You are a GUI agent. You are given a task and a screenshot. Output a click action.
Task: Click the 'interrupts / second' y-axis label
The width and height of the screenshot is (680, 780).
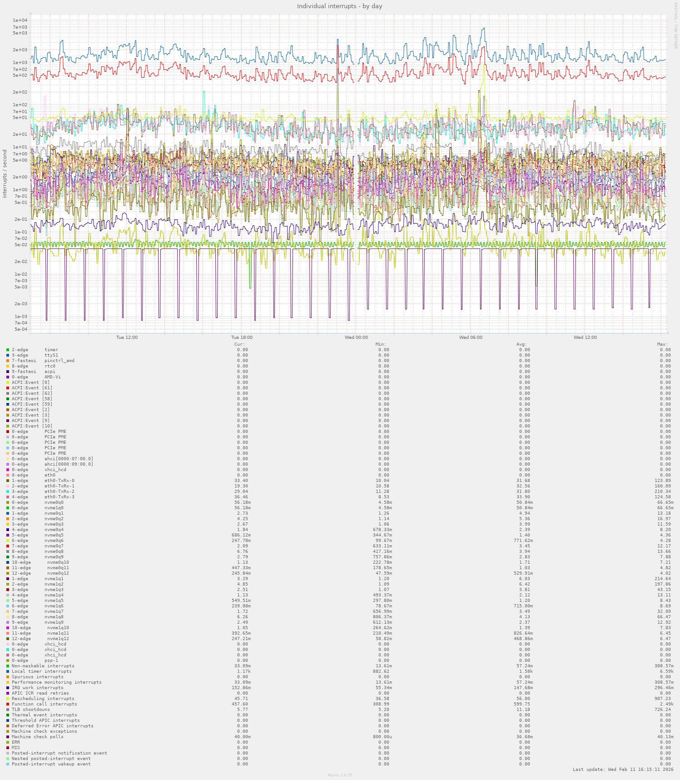[5, 174]
